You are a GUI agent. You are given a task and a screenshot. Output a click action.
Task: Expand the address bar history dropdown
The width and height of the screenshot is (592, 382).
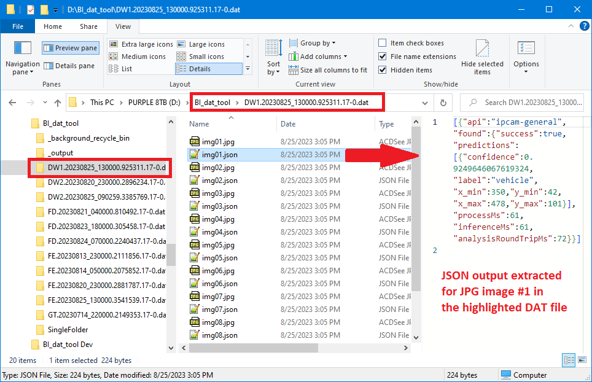click(425, 103)
